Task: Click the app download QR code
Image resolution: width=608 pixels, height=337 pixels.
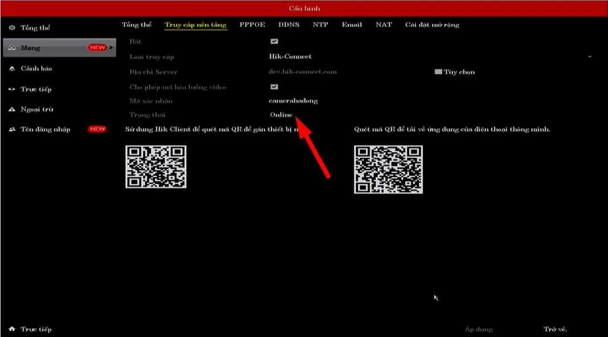Action: point(388,170)
